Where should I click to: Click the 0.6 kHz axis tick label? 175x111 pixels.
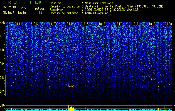click(x=3, y=105)
